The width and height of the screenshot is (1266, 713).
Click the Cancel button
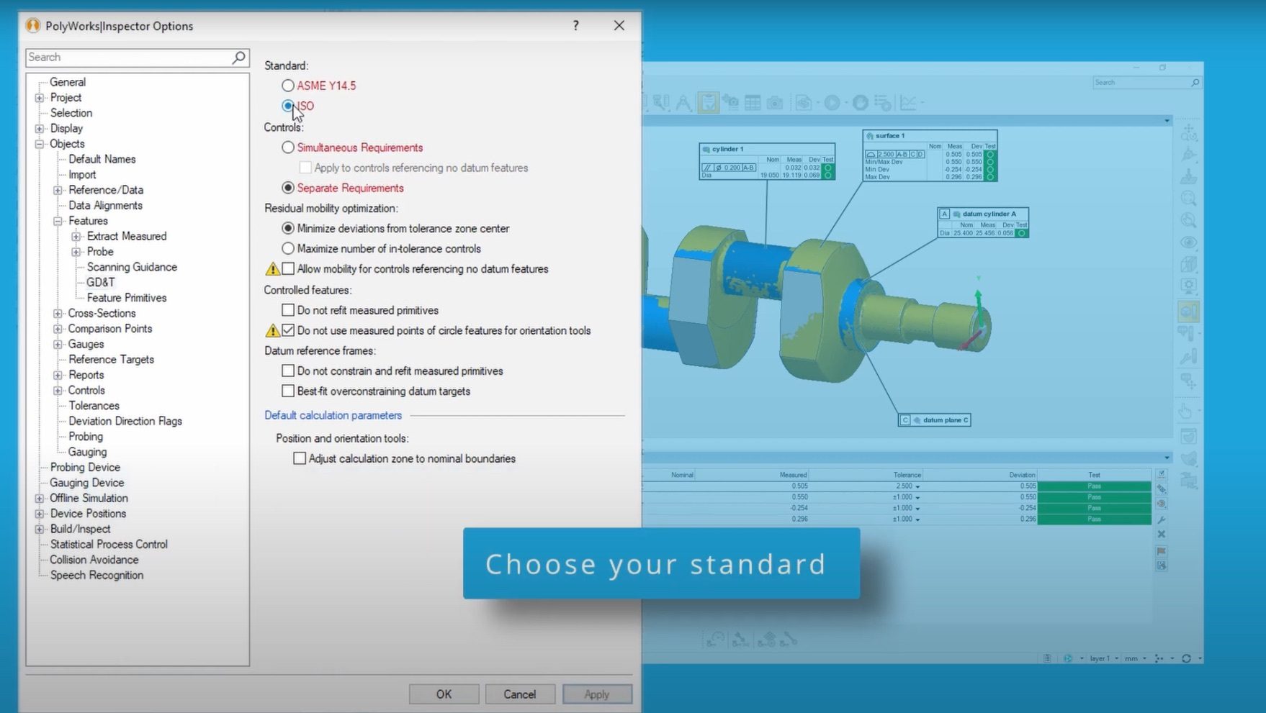[x=519, y=694]
